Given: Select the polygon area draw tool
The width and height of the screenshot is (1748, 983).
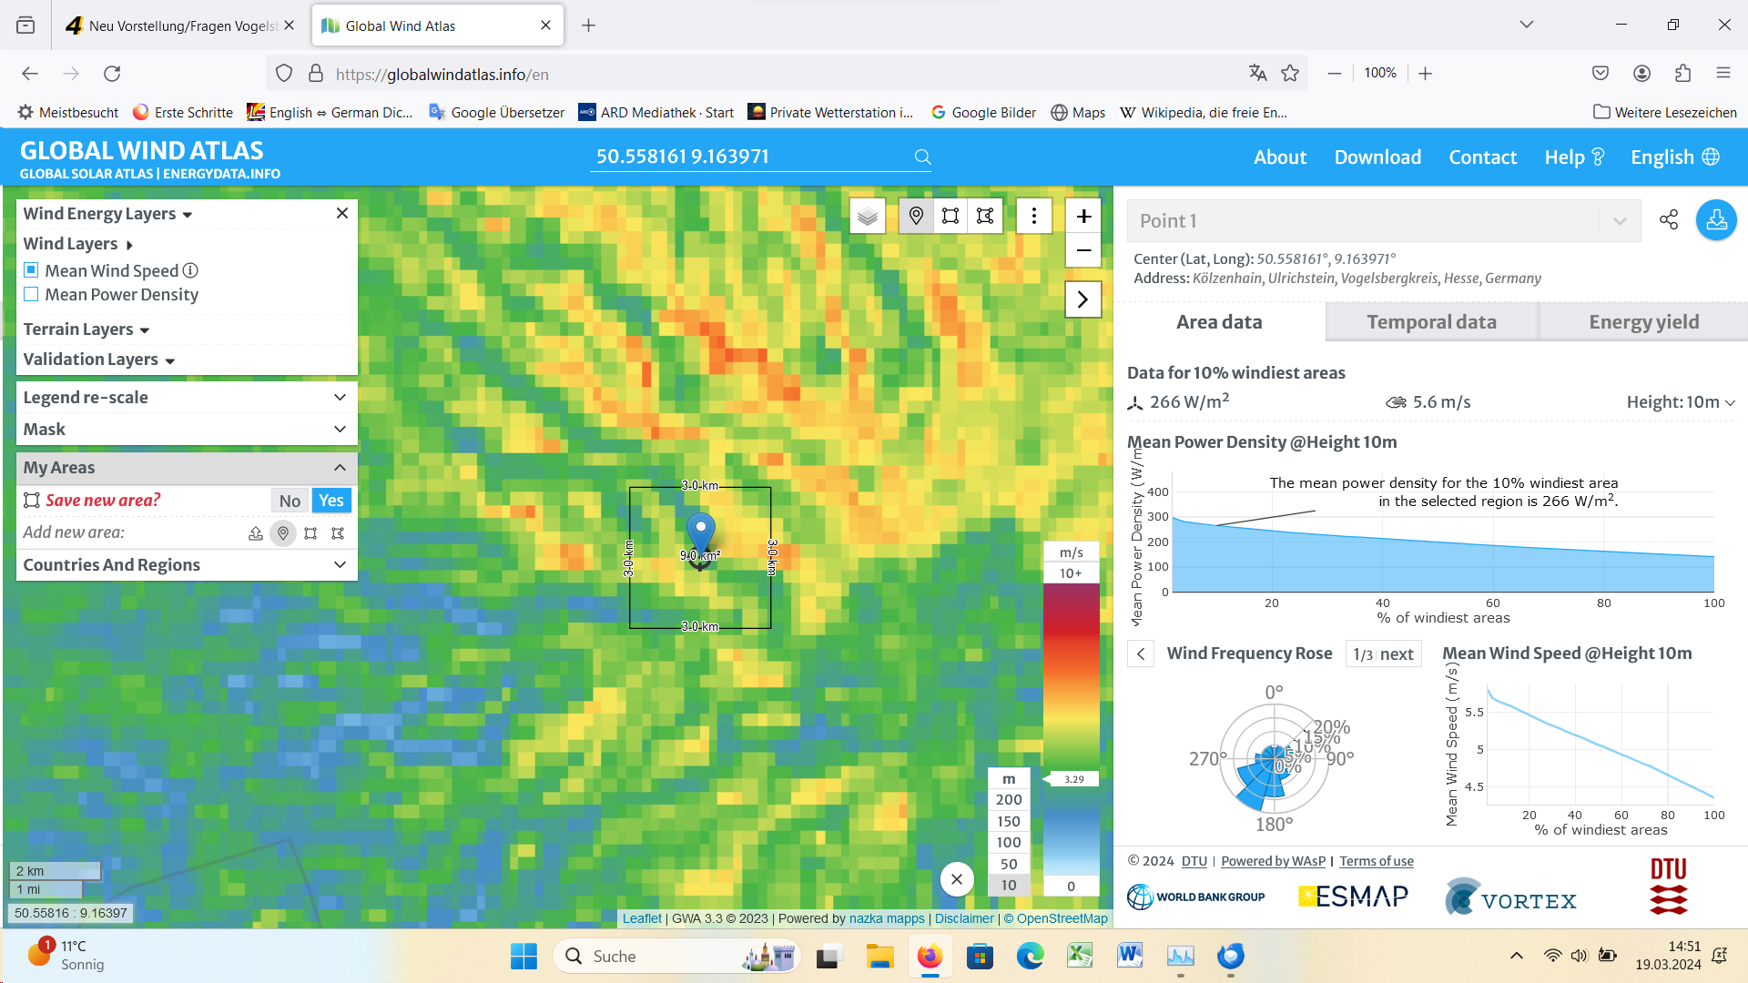Looking at the screenshot, I should point(985,217).
